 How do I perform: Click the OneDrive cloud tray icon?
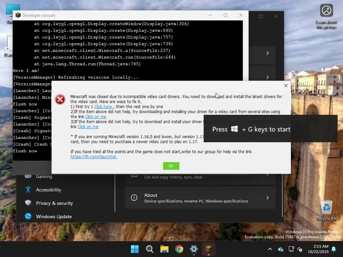[x=280, y=249]
